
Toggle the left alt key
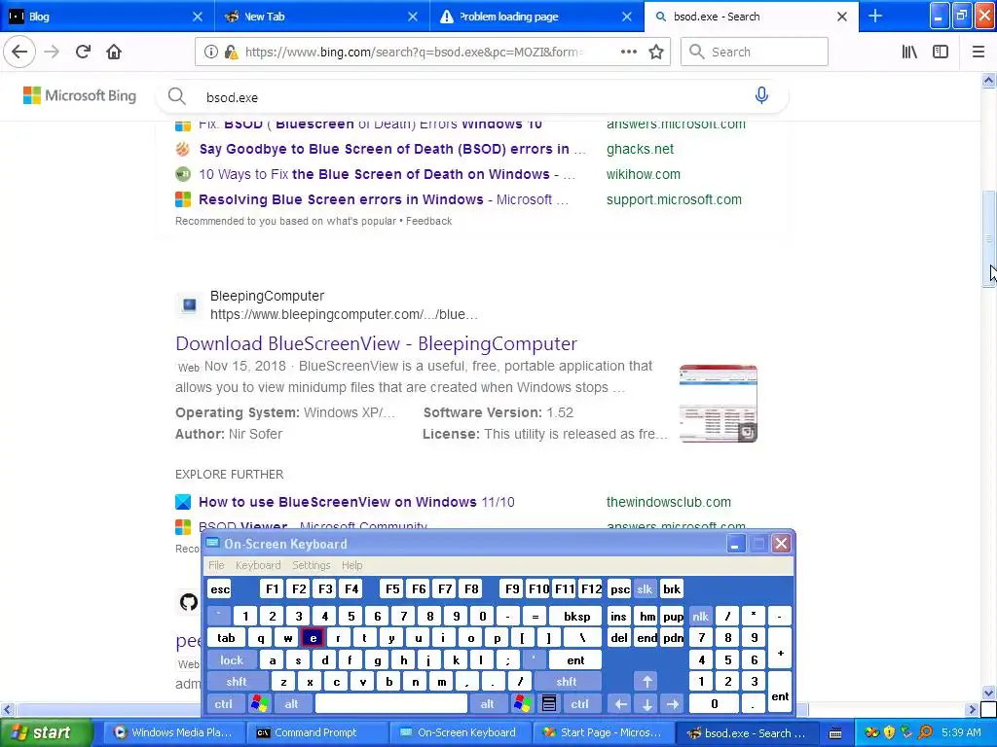click(x=291, y=704)
